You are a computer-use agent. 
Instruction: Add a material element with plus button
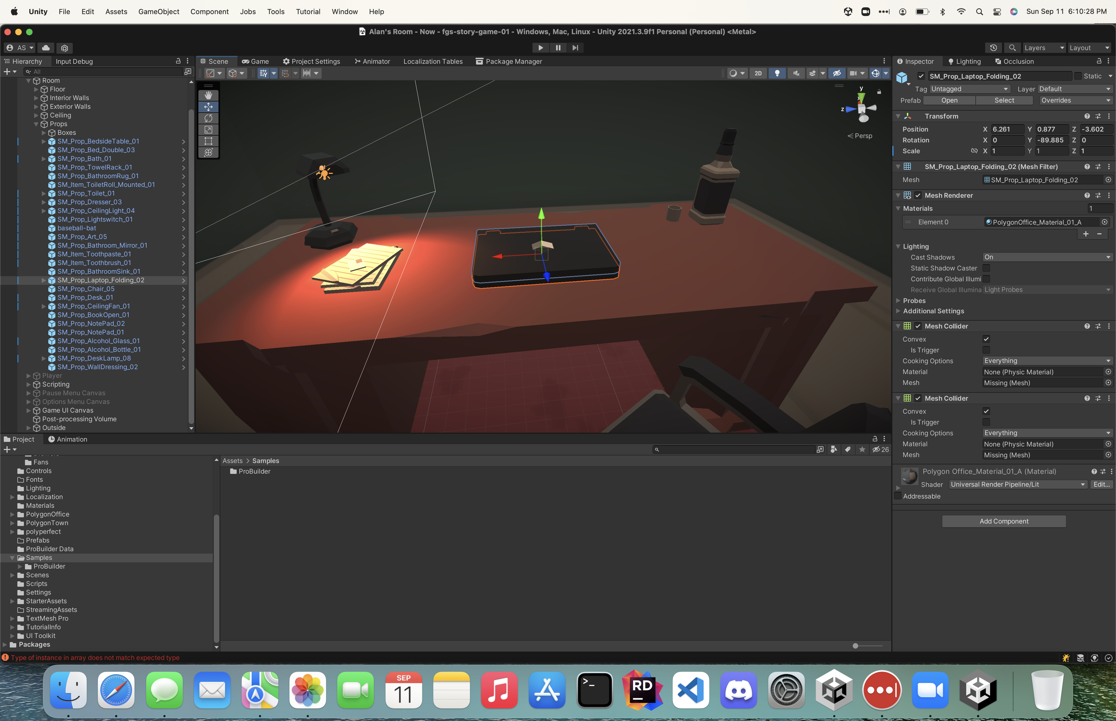click(x=1086, y=234)
